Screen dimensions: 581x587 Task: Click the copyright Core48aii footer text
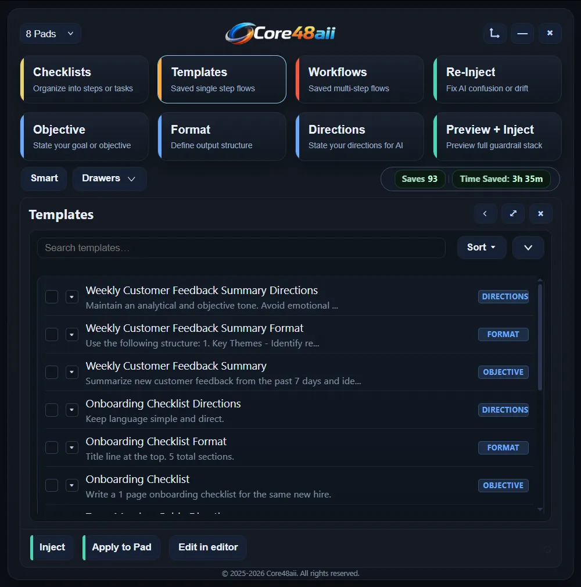click(x=290, y=574)
